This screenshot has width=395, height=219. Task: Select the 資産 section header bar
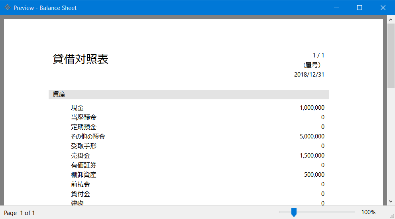[189, 95]
